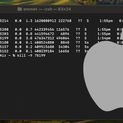This screenshot has width=123, height=123.
Task: Click the desktop wallpaper above the terminal
Action: click(x=61, y=2)
